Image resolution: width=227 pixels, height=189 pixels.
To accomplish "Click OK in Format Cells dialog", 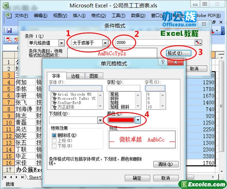I will tap(137, 178).
